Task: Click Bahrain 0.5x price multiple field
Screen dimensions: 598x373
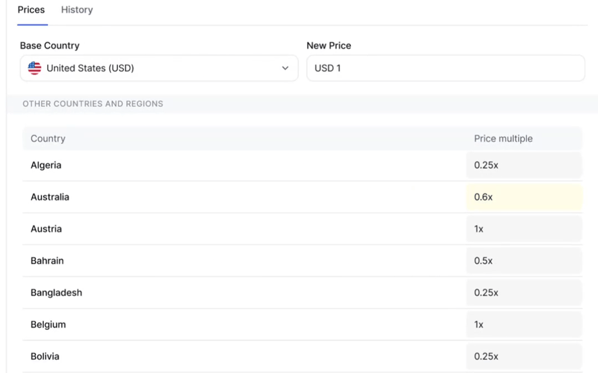Action: (x=524, y=261)
